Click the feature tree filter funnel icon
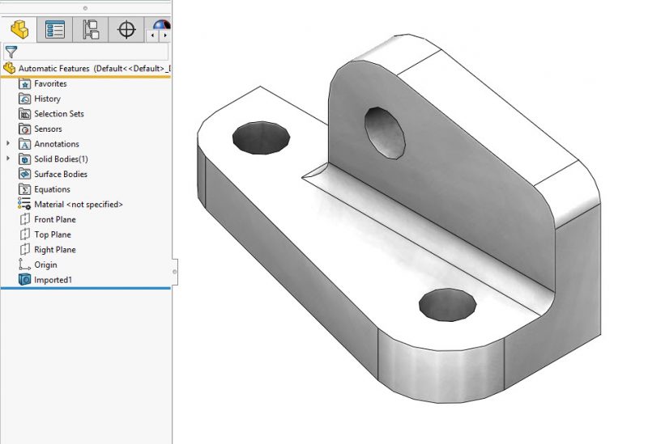This screenshot has height=444, width=648. (11, 52)
